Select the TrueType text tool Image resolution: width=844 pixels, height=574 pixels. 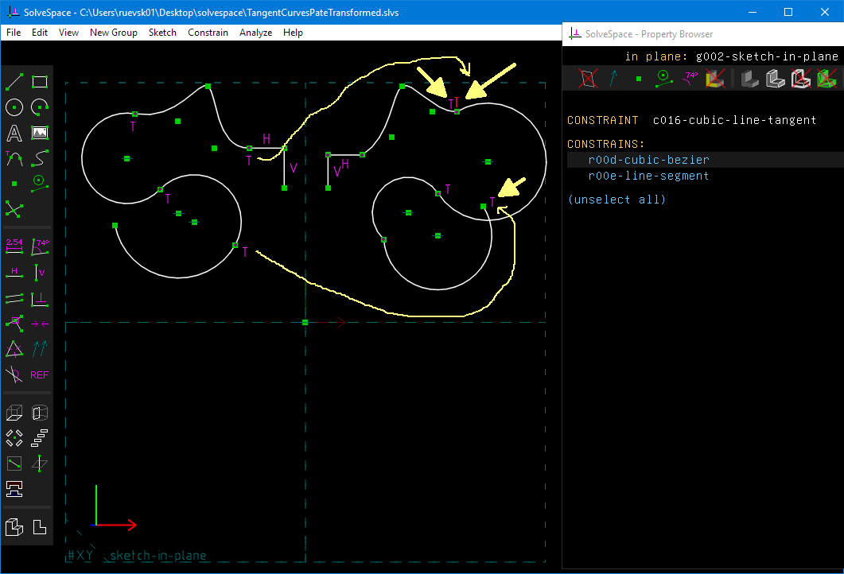(x=14, y=132)
